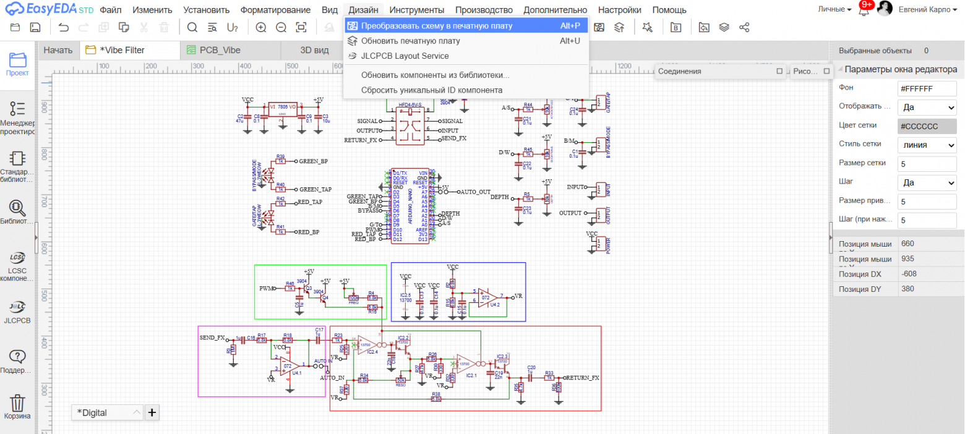
Task: Click the Размер сетки input field
Action: coord(927,164)
